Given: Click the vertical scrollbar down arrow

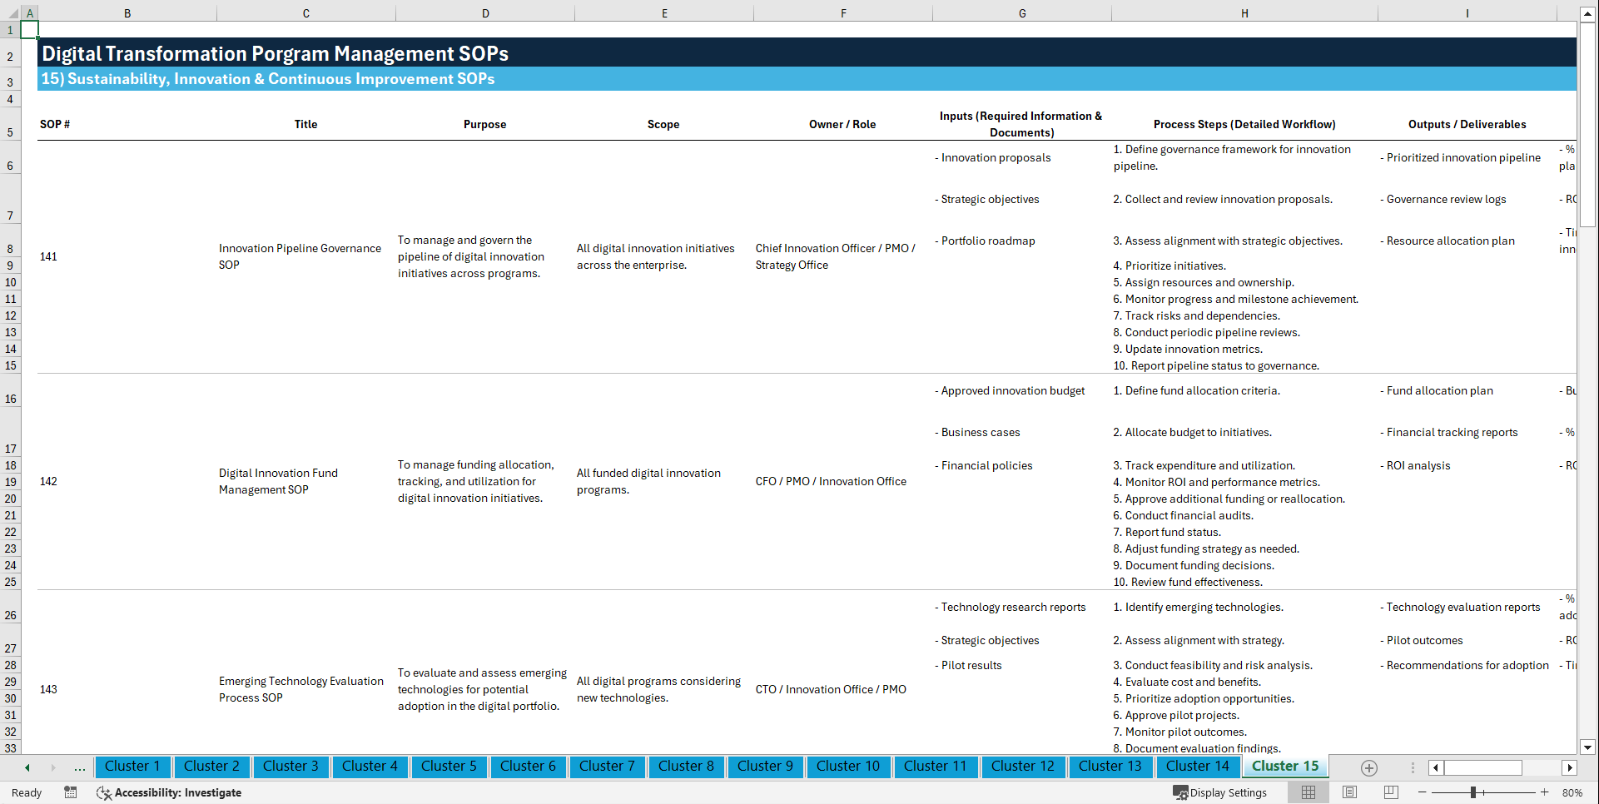Looking at the screenshot, I should pyautogui.click(x=1588, y=747).
